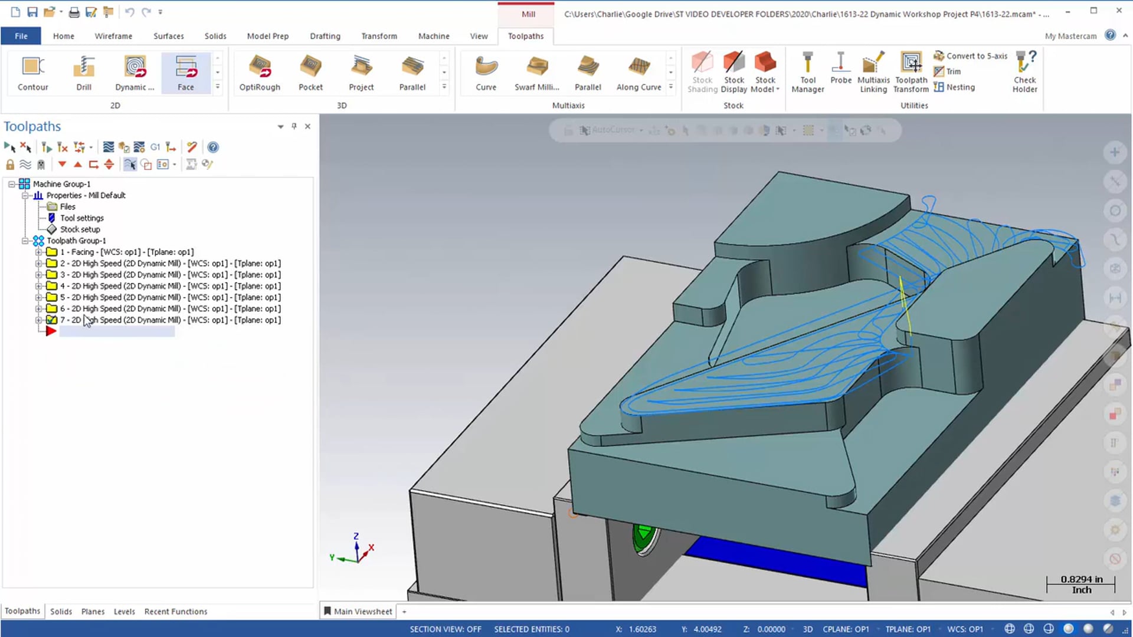Toggle visibility of operation 7 toolpath
This screenshot has height=637, width=1133.
pos(51,320)
